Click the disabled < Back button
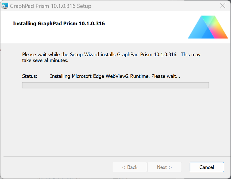 point(130,167)
